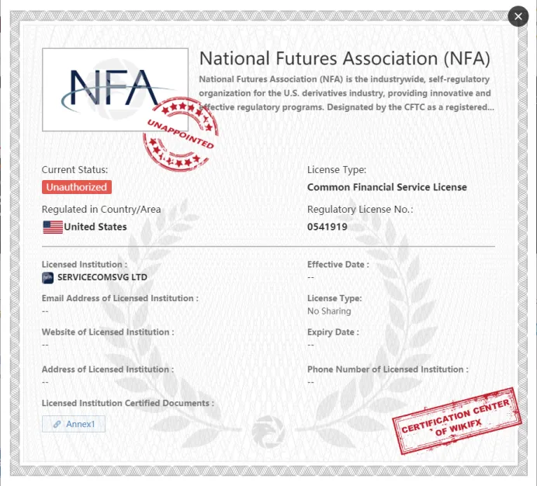
Task: Click the red Unauthorized status badge
Action: [77, 187]
